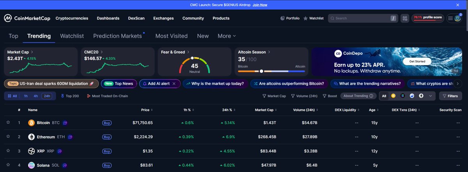Viewport: 468px width, 172px height.
Task: Expand the Market Cap card chevron
Action: pos(32,52)
